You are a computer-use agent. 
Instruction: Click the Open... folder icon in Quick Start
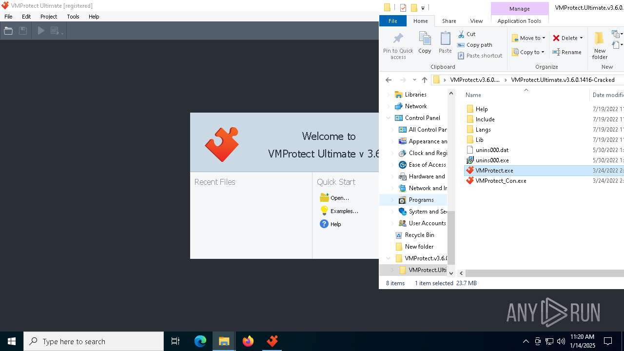coord(324,197)
